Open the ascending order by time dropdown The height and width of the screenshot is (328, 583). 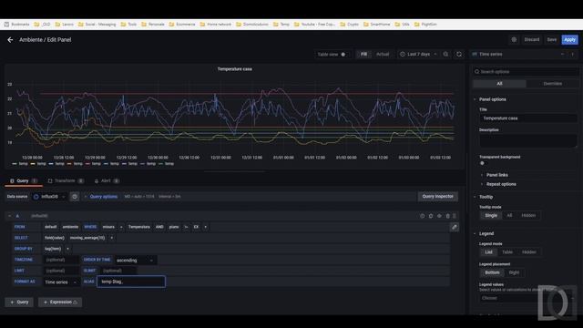coord(135,261)
